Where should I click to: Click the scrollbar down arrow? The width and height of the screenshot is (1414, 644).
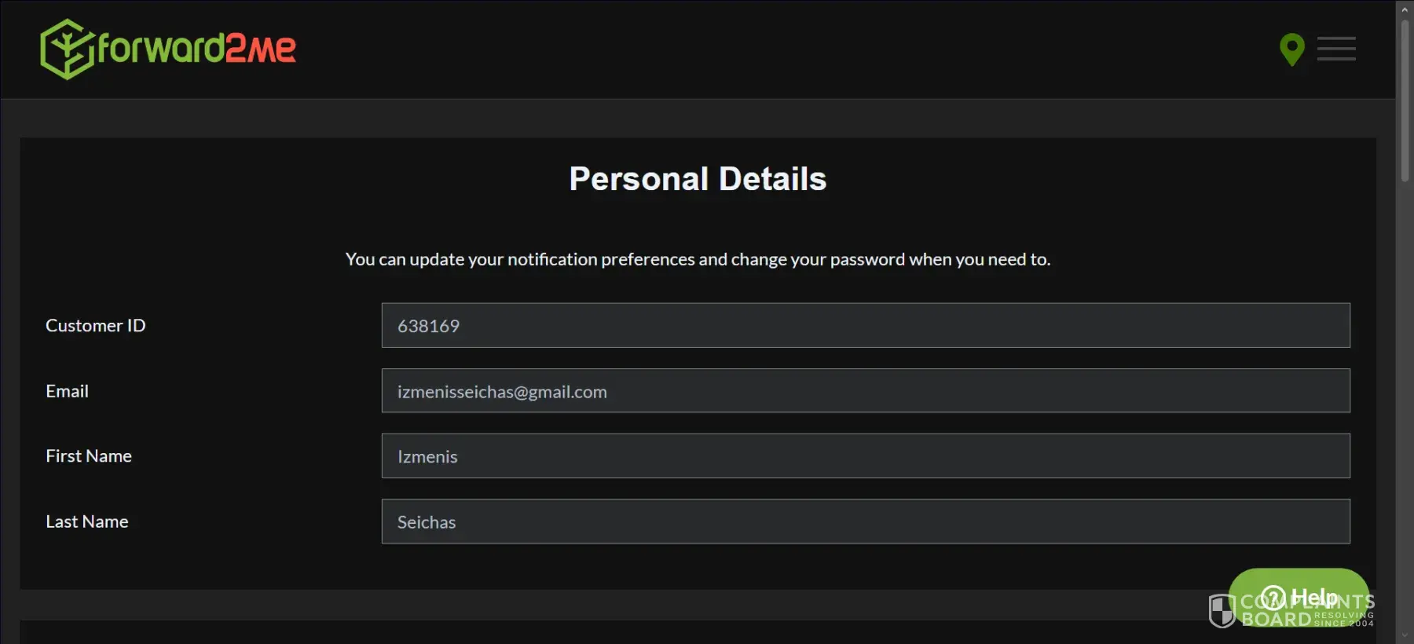click(x=1405, y=635)
